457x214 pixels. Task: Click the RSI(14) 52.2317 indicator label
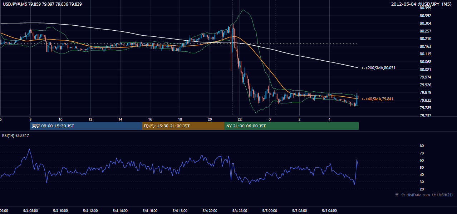(x=16, y=136)
